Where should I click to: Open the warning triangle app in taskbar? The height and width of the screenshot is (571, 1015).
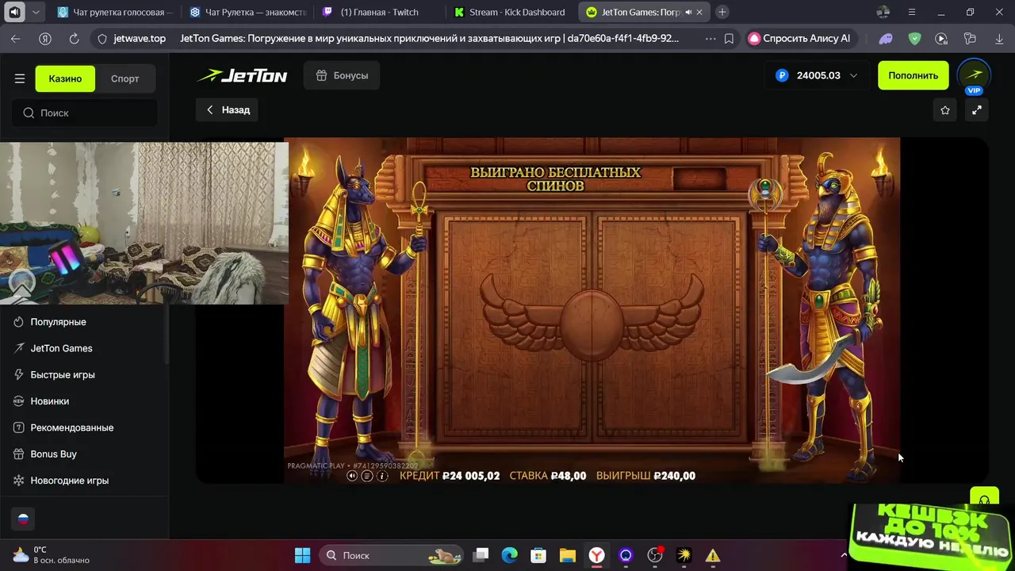713,555
